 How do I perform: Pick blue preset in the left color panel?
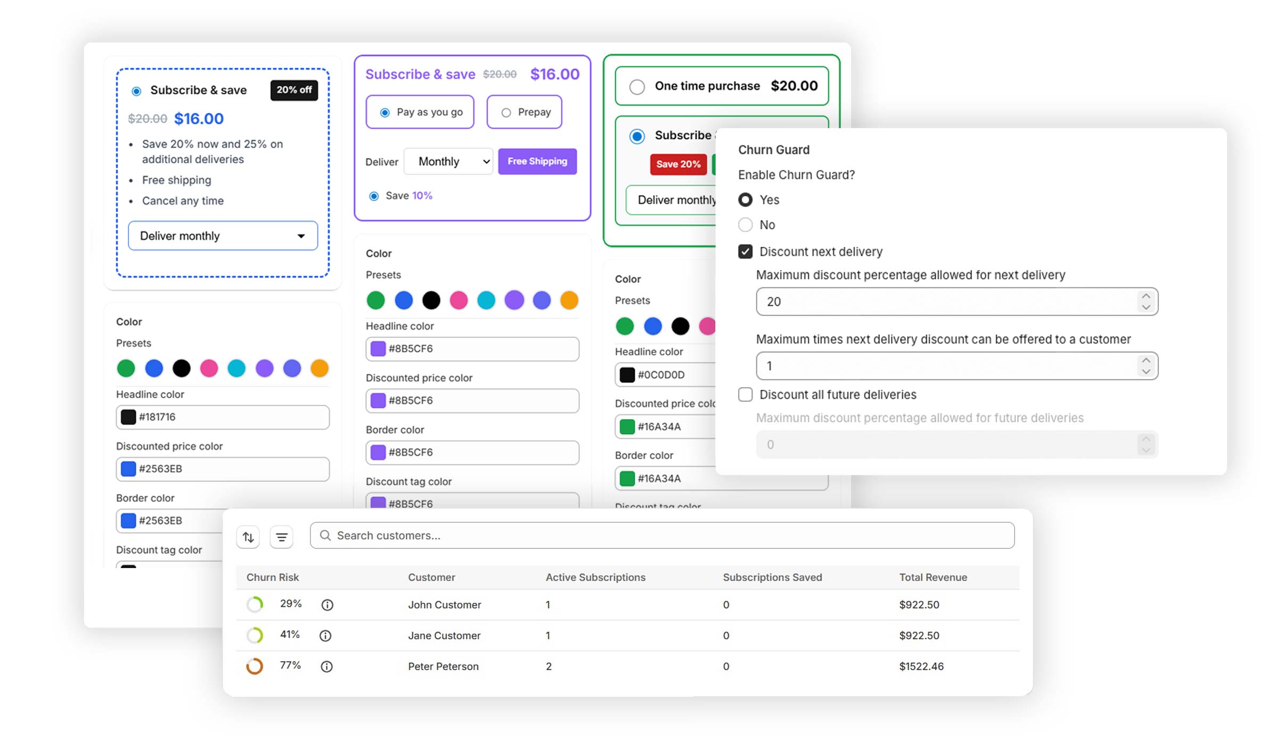[x=154, y=368]
